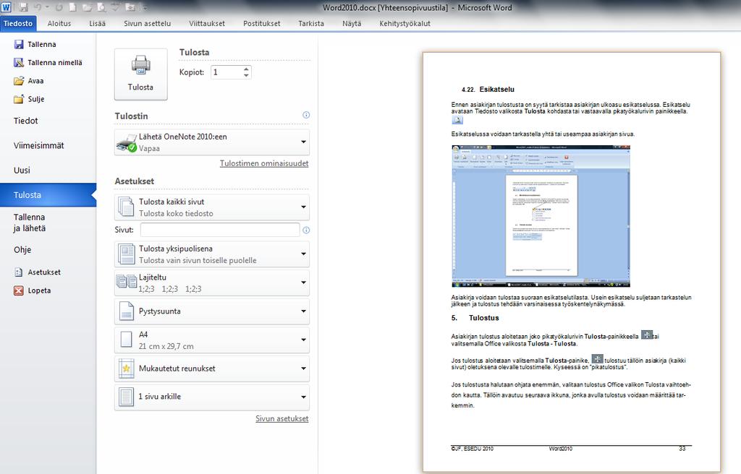
Task: Click the Redo icon in quick access toolbar
Action: point(59,7)
